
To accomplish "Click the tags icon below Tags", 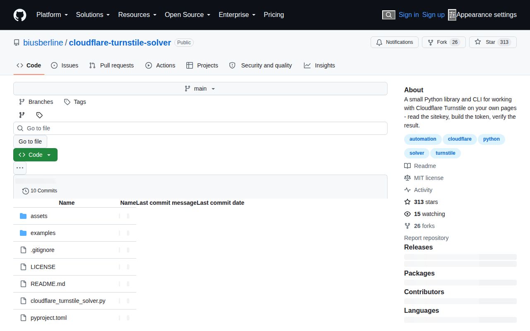I will [x=39, y=115].
